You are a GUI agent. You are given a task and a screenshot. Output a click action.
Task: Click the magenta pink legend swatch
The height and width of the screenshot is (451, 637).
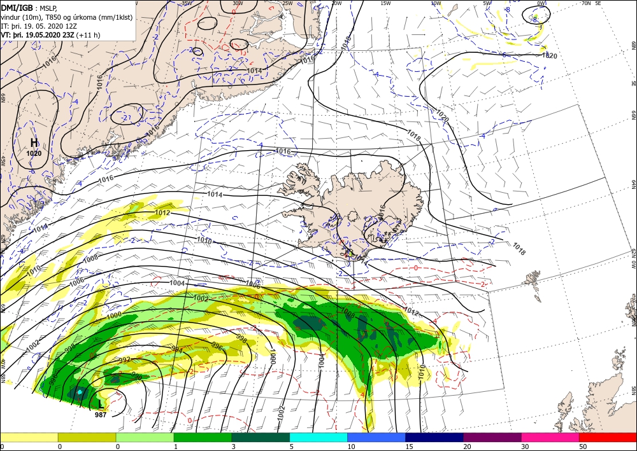point(550,437)
